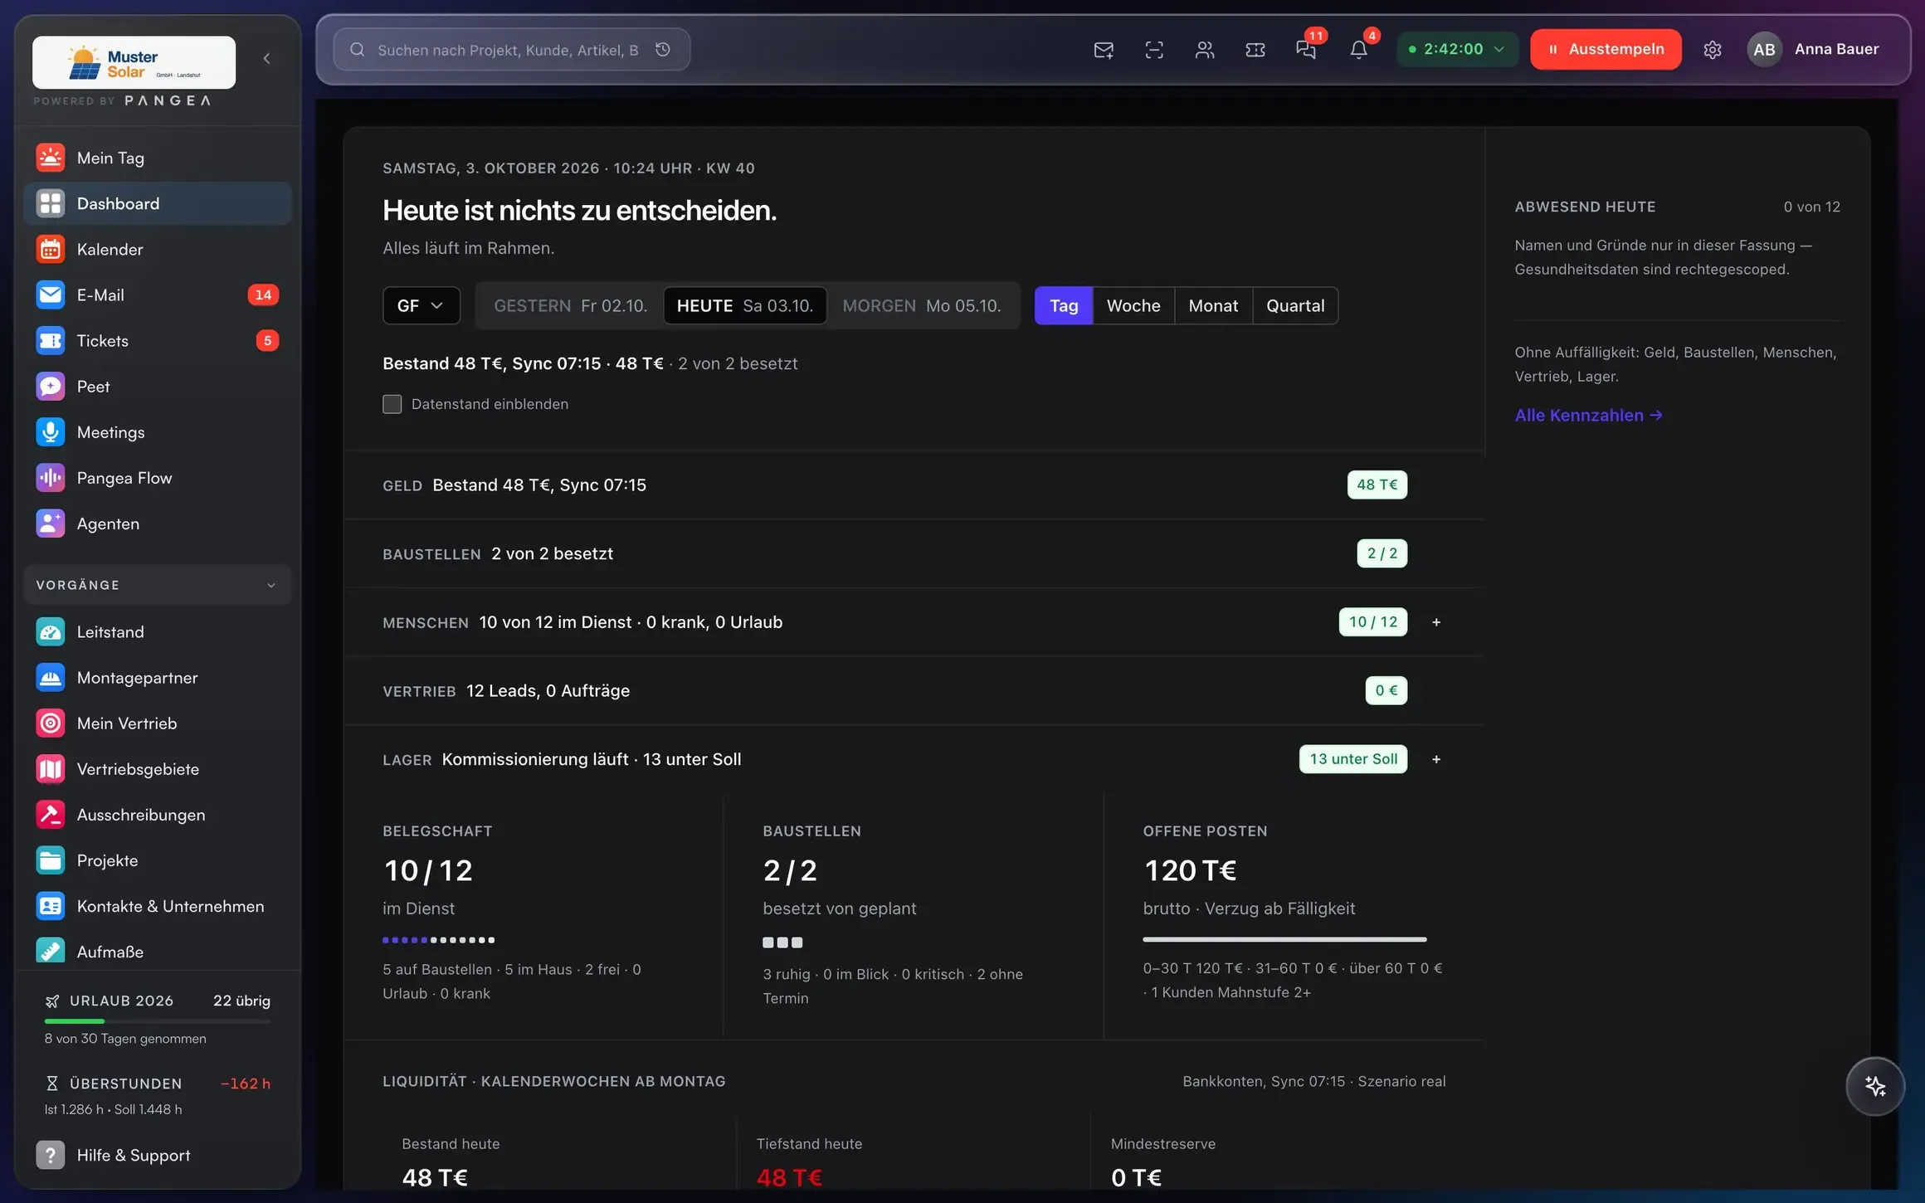Open Peet chat icon
This screenshot has width=1925, height=1203.
tap(51, 386)
